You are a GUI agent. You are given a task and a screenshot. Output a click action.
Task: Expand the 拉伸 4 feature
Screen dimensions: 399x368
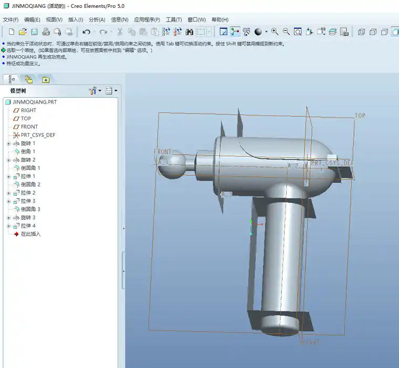[8, 226]
